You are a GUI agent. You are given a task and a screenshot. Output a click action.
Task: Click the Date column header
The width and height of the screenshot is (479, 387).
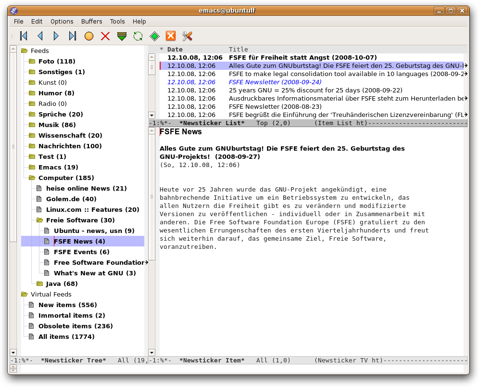pyautogui.click(x=175, y=49)
